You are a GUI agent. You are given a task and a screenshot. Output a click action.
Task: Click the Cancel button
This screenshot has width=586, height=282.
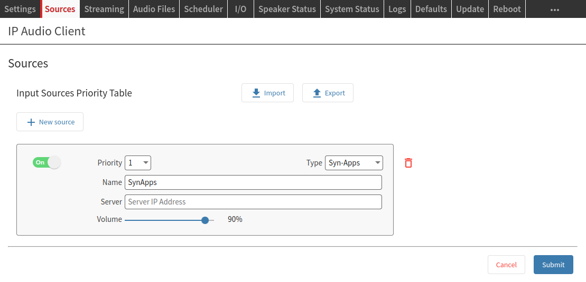506,265
